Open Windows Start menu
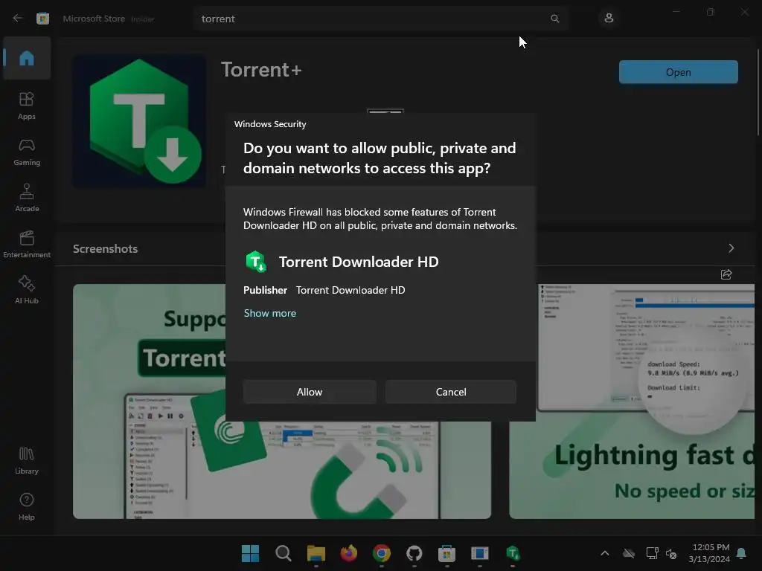Screen dimensions: 762x571 pos(250,553)
